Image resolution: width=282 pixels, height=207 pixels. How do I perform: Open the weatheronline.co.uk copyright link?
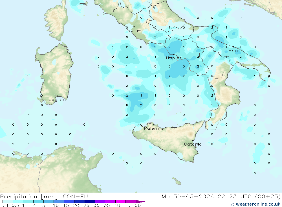(255, 204)
